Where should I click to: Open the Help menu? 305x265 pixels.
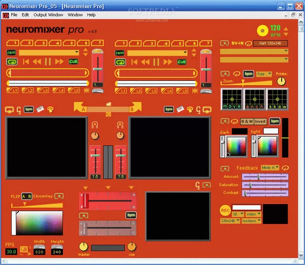point(91,15)
